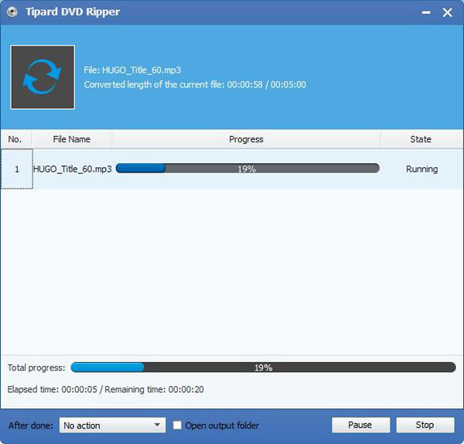
Task: Stop the ripping process
Action: tap(425, 425)
